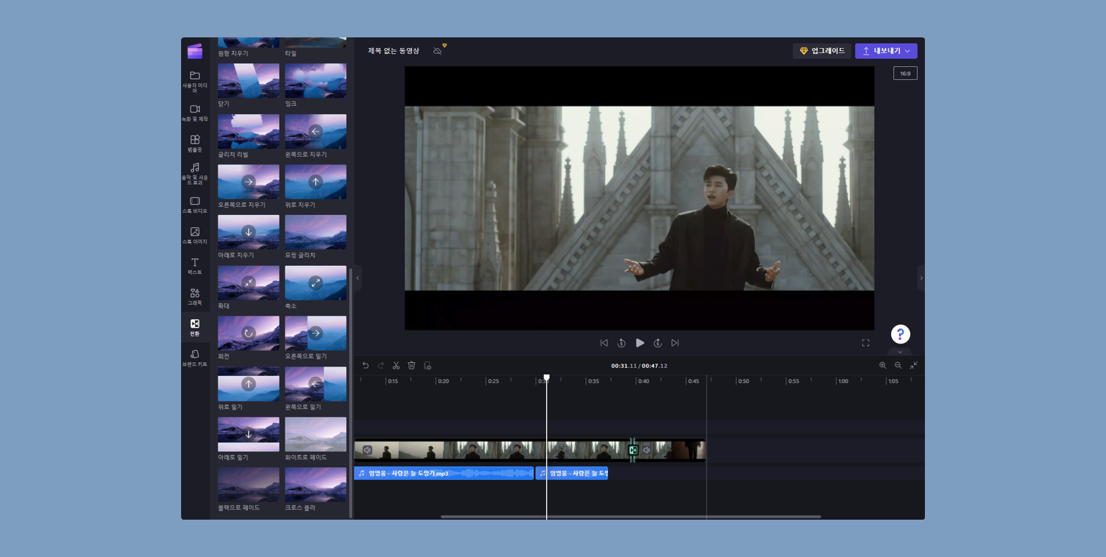The width and height of the screenshot is (1106, 557).
Task: Select the transition marker between video clips
Action: tap(633, 450)
